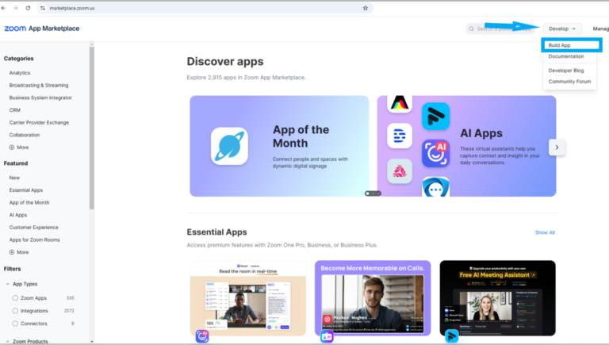Click the browser address bar URL
Screen dimensions: 609x345
(72, 8)
